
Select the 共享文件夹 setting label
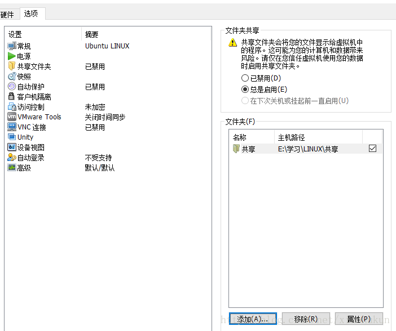34,66
